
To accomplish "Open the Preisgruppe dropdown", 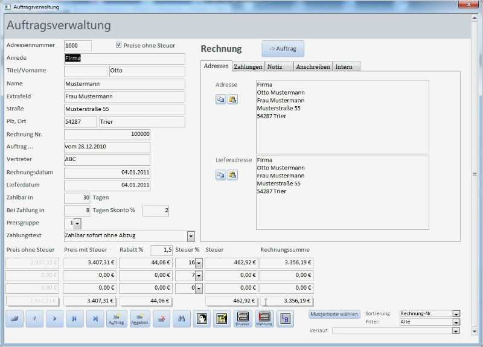I will point(77,223).
